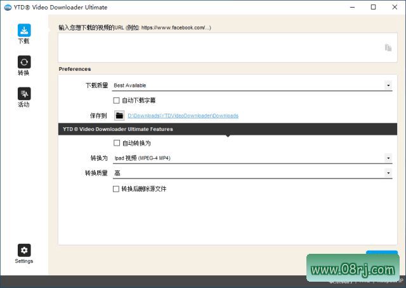406x288 pixels.
Task: Click the 输入您想下载的视频的URL prompt text
Action: coord(134,28)
